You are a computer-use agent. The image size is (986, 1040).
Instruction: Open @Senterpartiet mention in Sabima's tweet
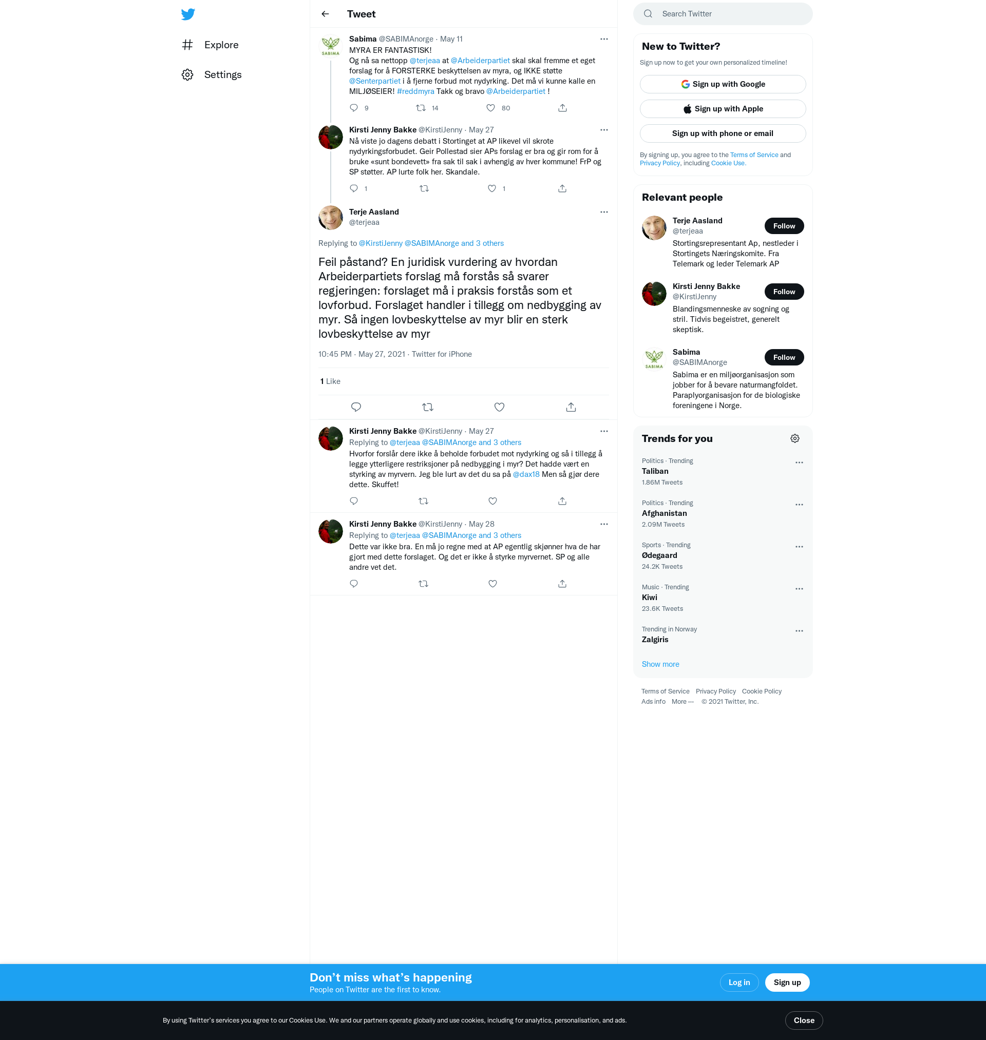(x=375, y=81)
